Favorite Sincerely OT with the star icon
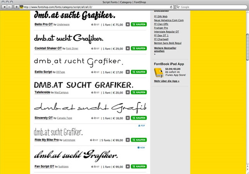This screenshot has height=174, width=249. click(128, 118)
